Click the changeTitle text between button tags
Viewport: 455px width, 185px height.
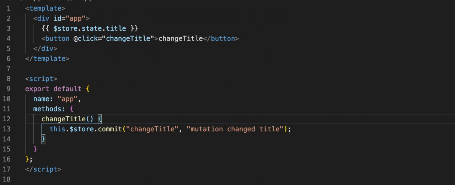click(181, 38)
